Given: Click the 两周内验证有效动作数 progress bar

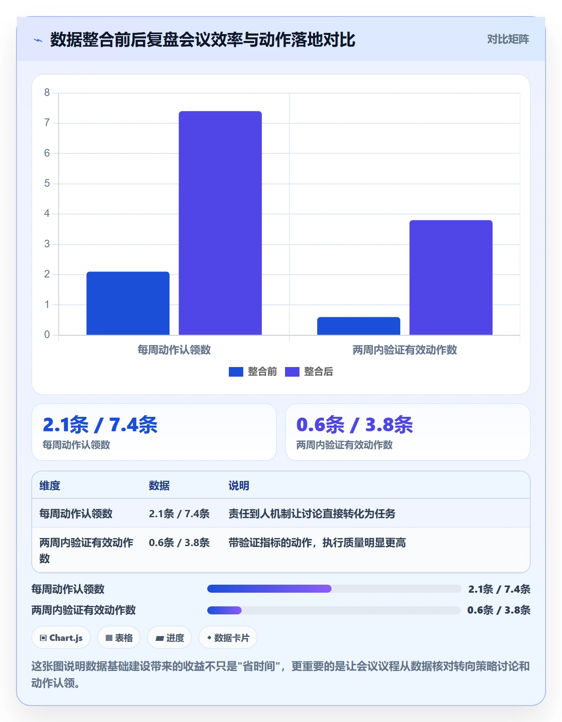Looking at the screenshot, I should coord(334,610).
